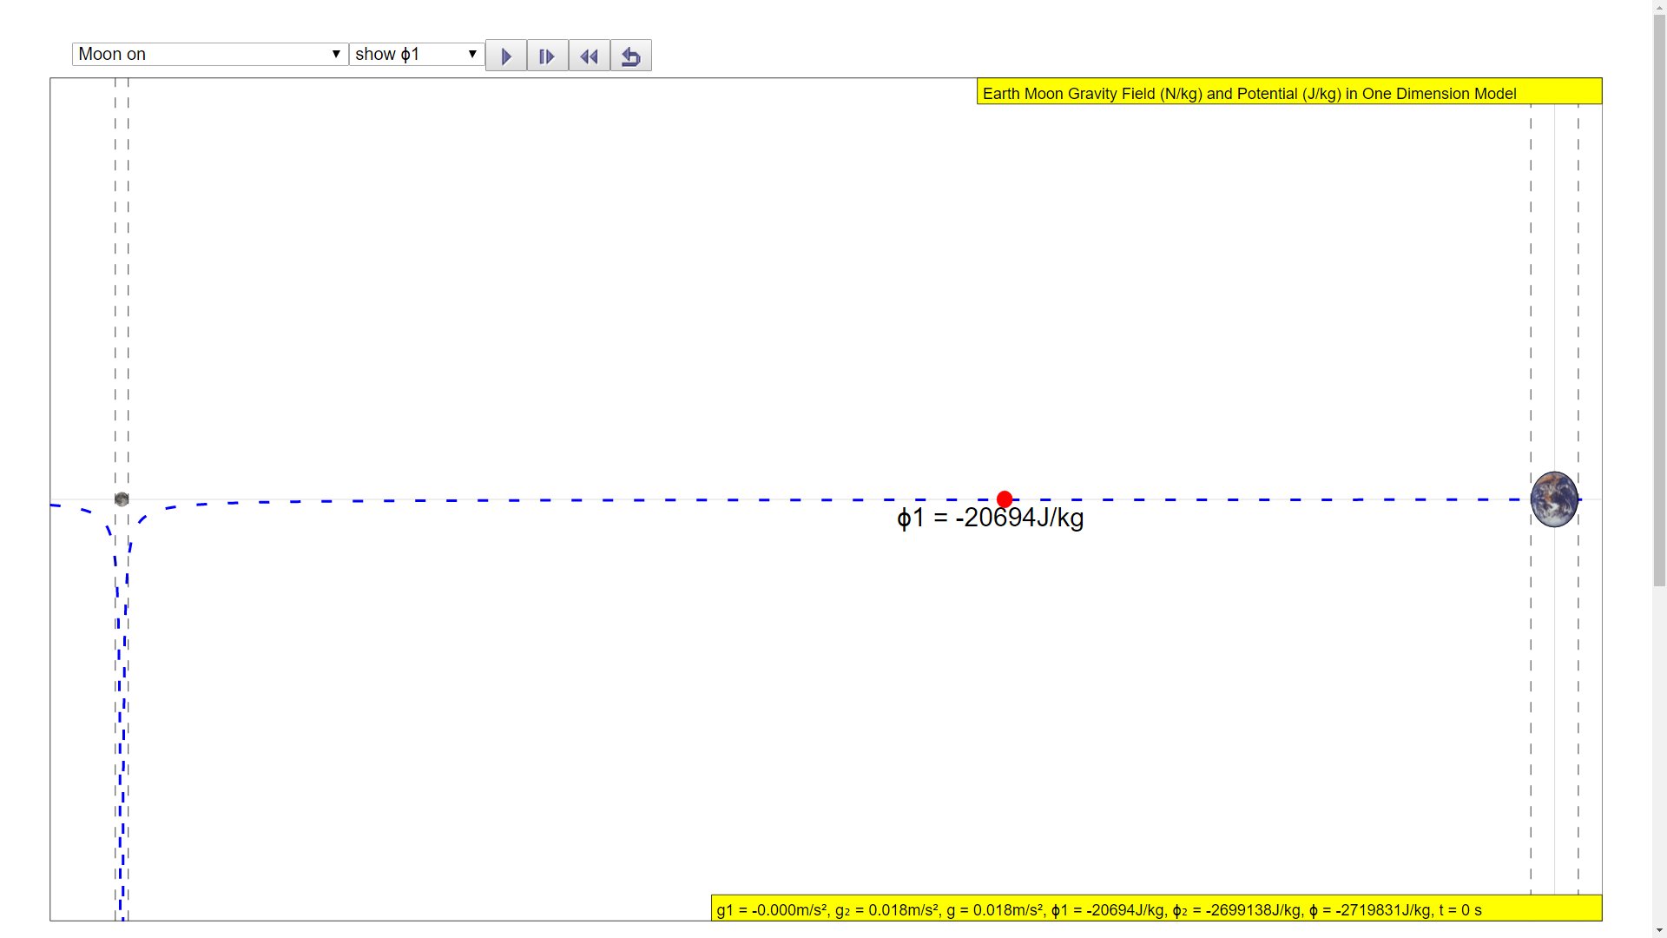Click the red test mass dot
Image resolution: width=1667 pixels, height=938 pixels.
click(1005, 499)
